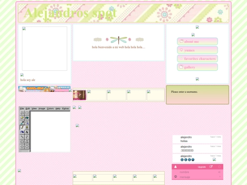Click the Japanese anime banner ad

tap(44, 89)
